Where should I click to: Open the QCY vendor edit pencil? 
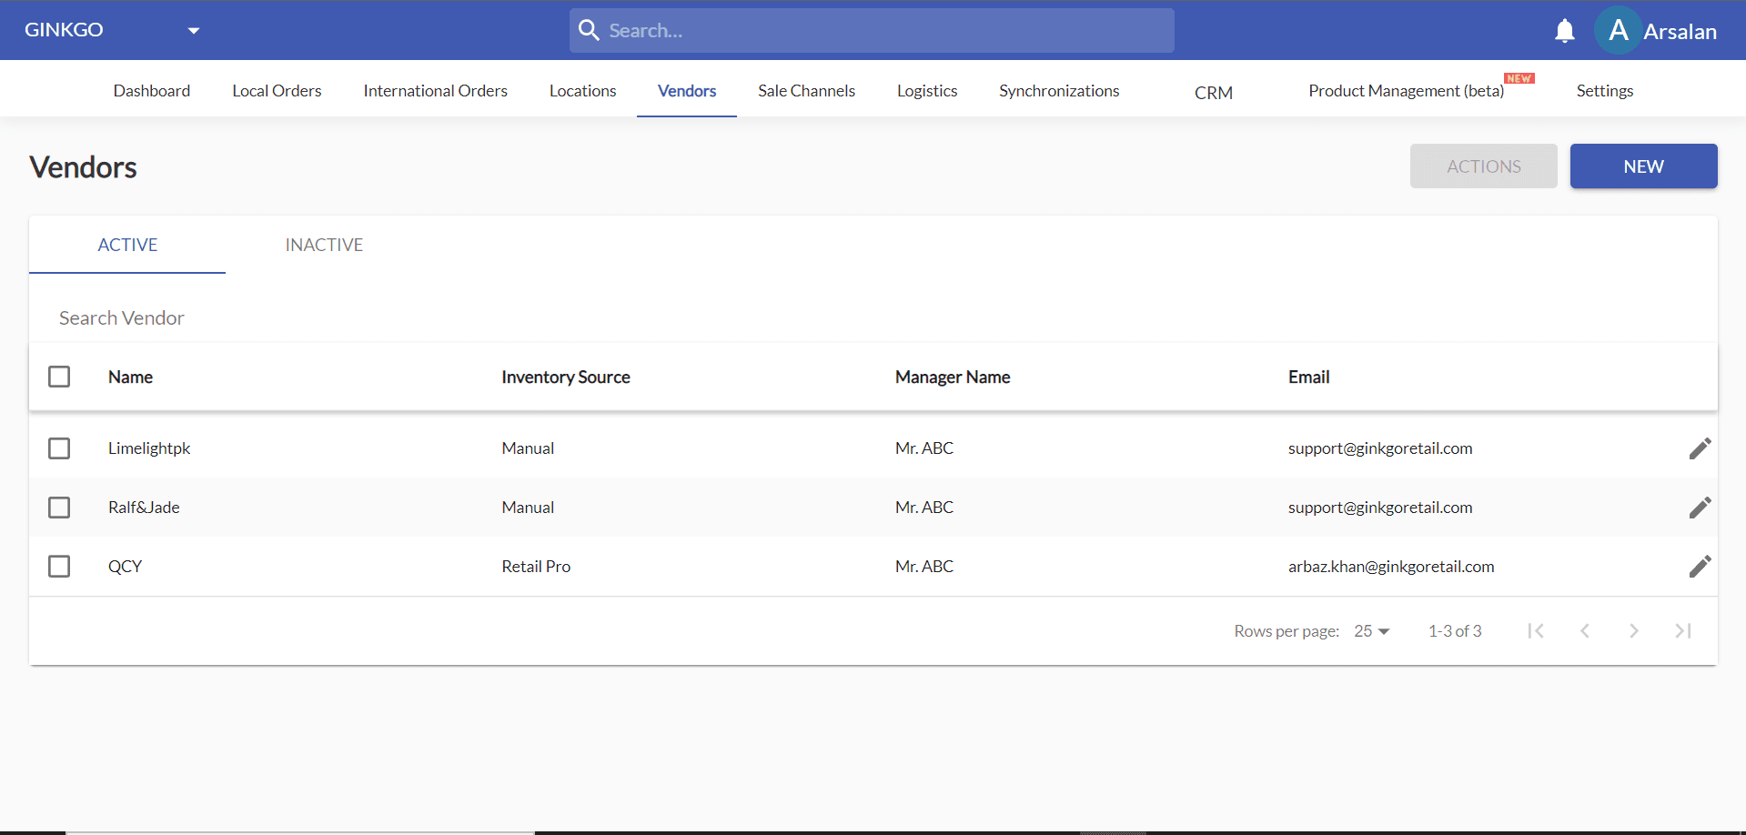1700,567
